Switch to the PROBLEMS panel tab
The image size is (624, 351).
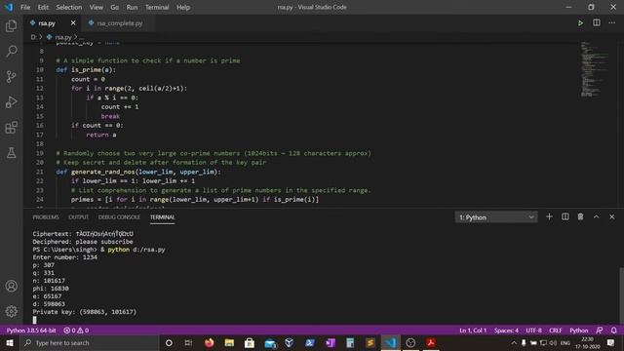click(x=46, y=216)
